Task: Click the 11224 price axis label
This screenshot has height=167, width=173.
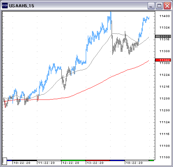Action: [x=165, y=75]
